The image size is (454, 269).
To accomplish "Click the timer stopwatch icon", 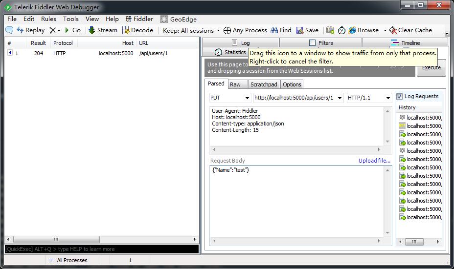I will pyautogui.click(x=341, y=30).
